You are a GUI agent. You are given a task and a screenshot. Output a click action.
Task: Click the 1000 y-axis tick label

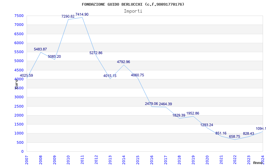pyautogui.click(x=19, y=133)
